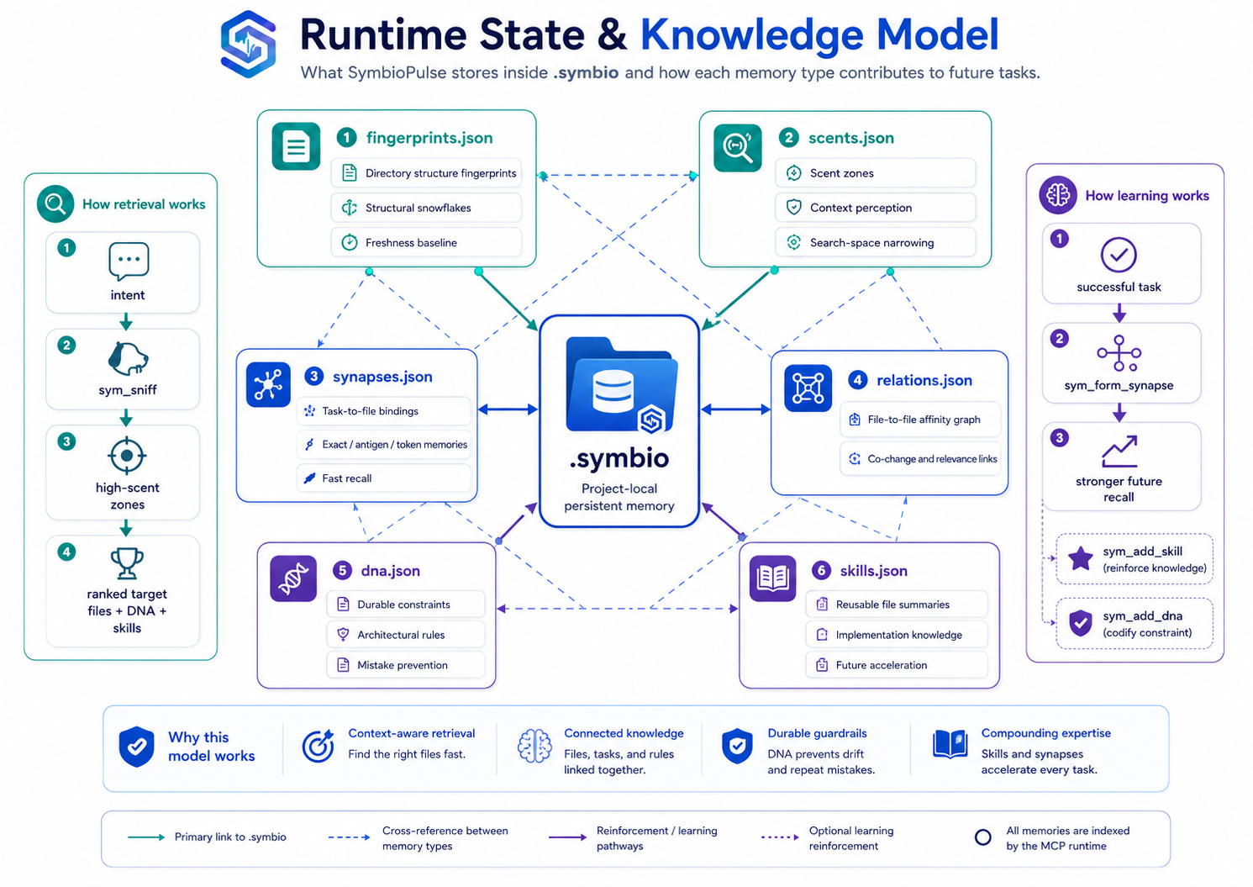
Task: Click the synapses.json heading
Action: pos(382,377)
